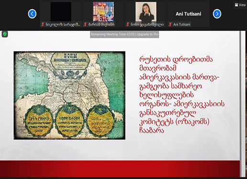The height and width of the screenshot is (179, 247).
Task: Click the right arrow to see next participants
Action: [217, 14]
